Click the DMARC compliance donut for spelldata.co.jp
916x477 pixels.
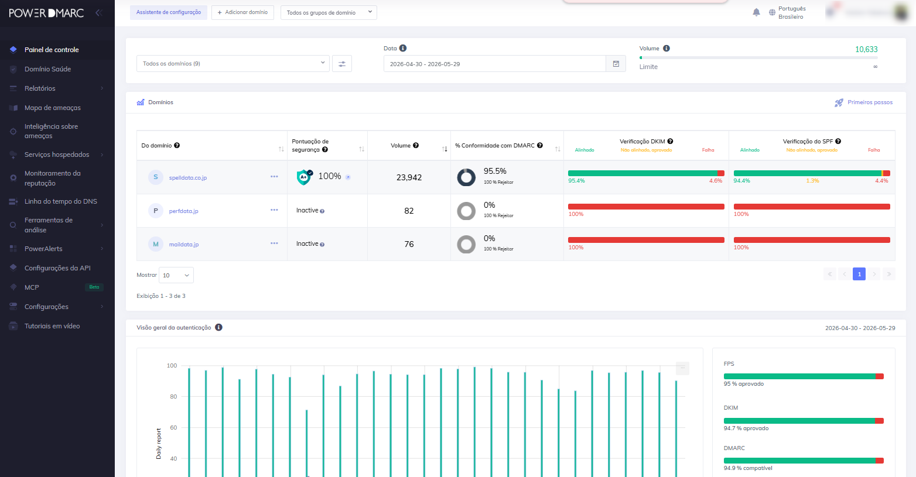point(466,177)
